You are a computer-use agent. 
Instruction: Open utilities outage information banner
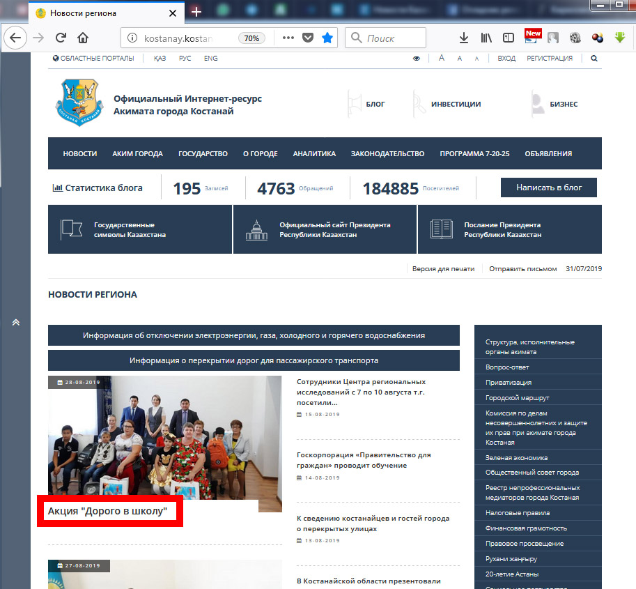254,335
